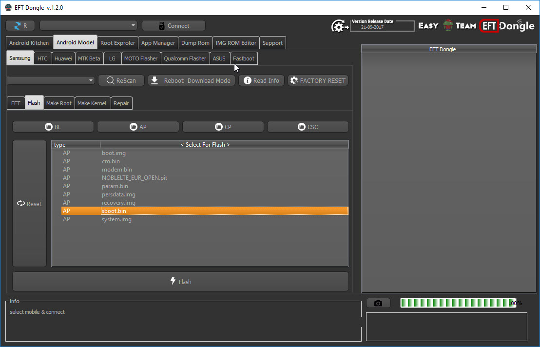Click the Select For Flash column header
Screen dimensions: 540x347
point(224,145)
